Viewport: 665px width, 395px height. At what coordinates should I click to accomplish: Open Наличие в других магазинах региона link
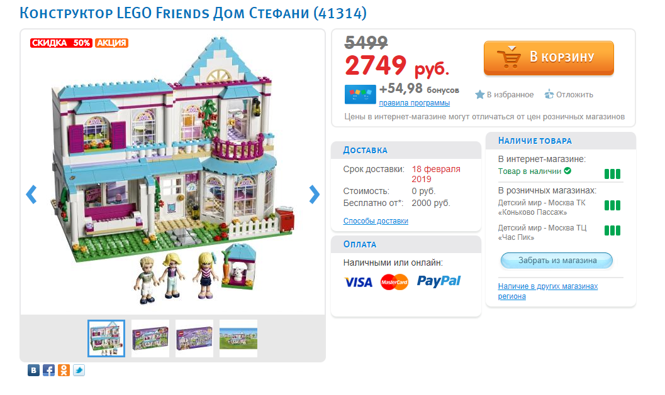point(547,291)
